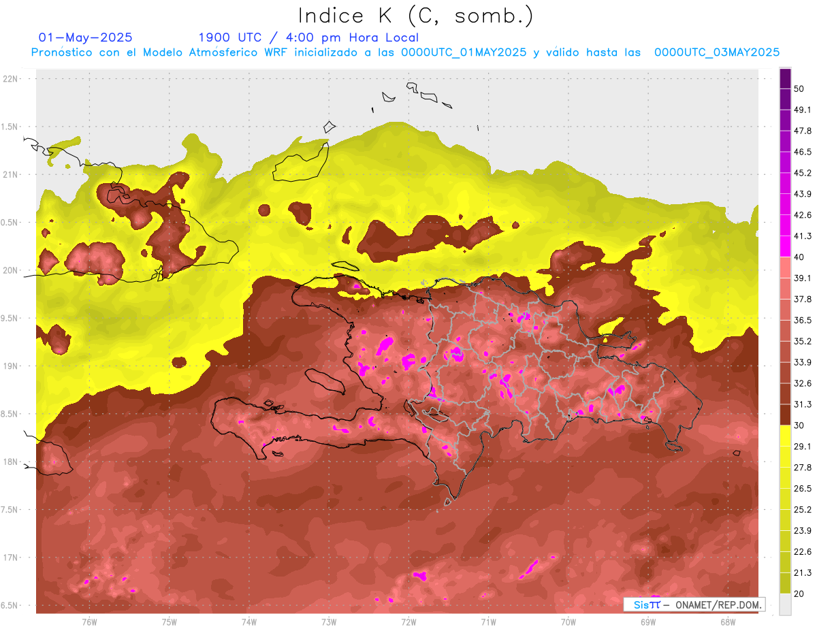Click the 'ONAMET/REP.DOM.' credit label
Screen dimensions: 817x631
pyautogui.click(x=718, y=604)
